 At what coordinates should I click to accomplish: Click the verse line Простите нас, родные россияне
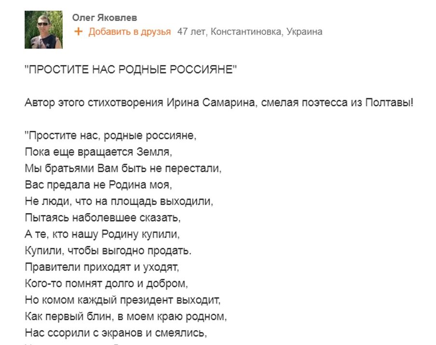coord(111,136)
